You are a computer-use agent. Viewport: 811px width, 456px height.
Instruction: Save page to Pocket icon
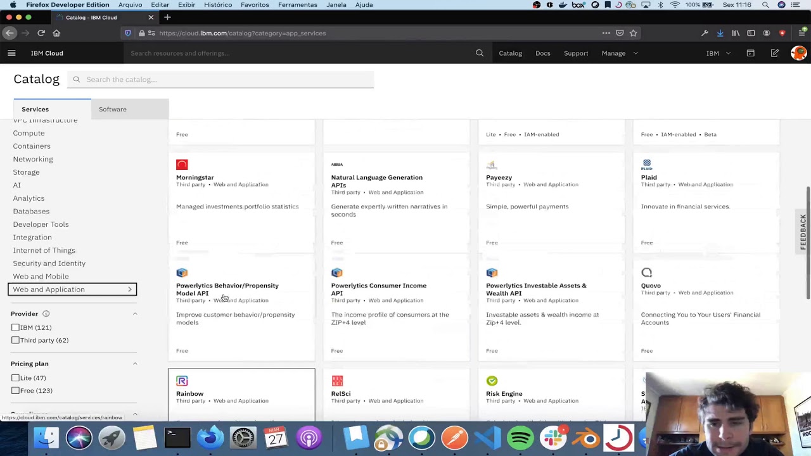pos(620,33)
